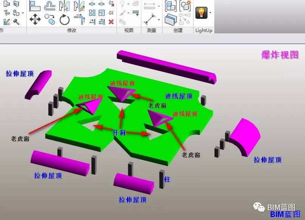Click the 爆炸视图 title text
The width and height of the screenshot is (305, 220).
click(x=280, y=55)
